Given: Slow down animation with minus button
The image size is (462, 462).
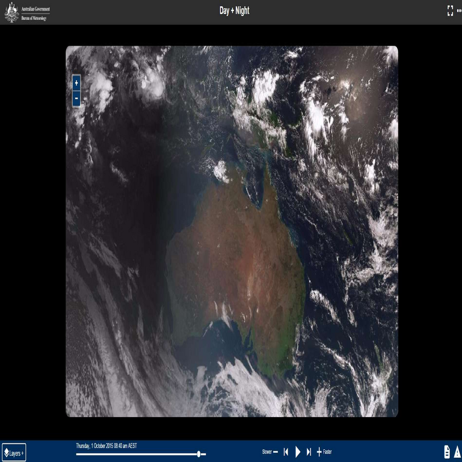Looking at the screenshot, I should coord(276,452).
